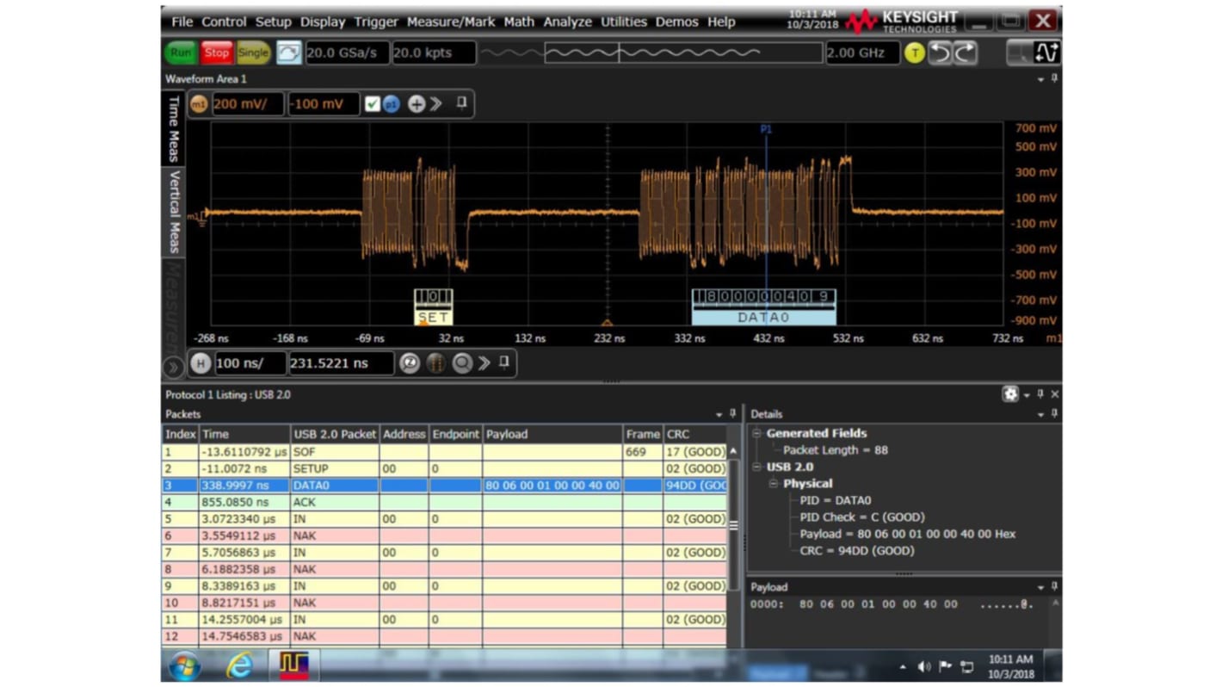Click the 2.00 GHz bandwidth field

pos(862,53)
